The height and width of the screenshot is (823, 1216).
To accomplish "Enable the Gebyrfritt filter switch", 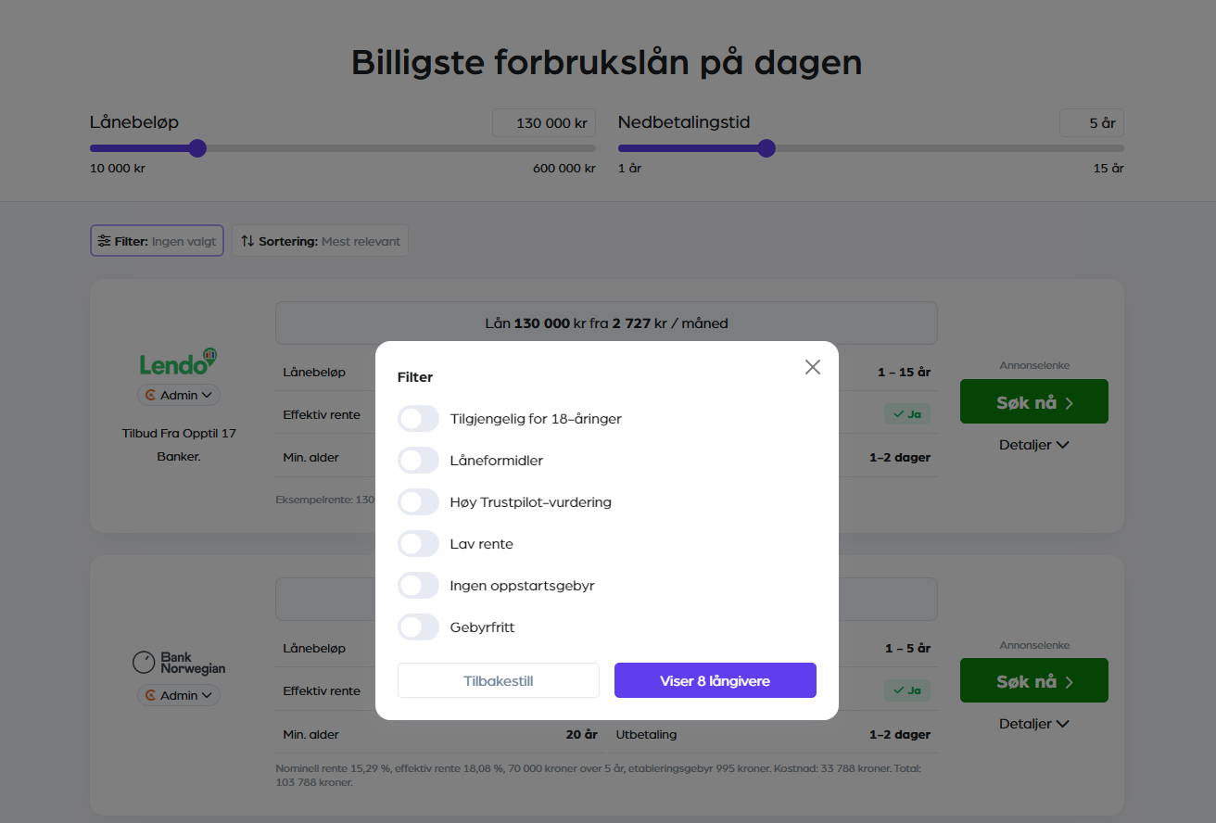I will click(418, 627).
